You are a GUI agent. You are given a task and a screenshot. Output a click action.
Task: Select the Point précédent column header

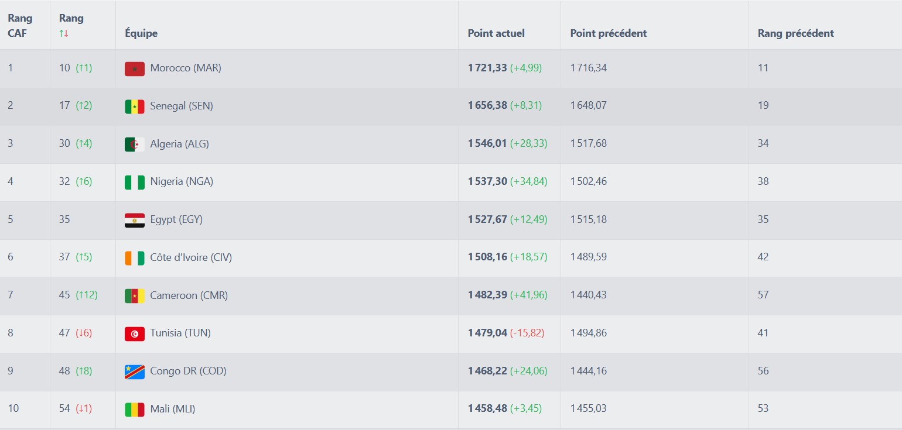click(608, 33)
